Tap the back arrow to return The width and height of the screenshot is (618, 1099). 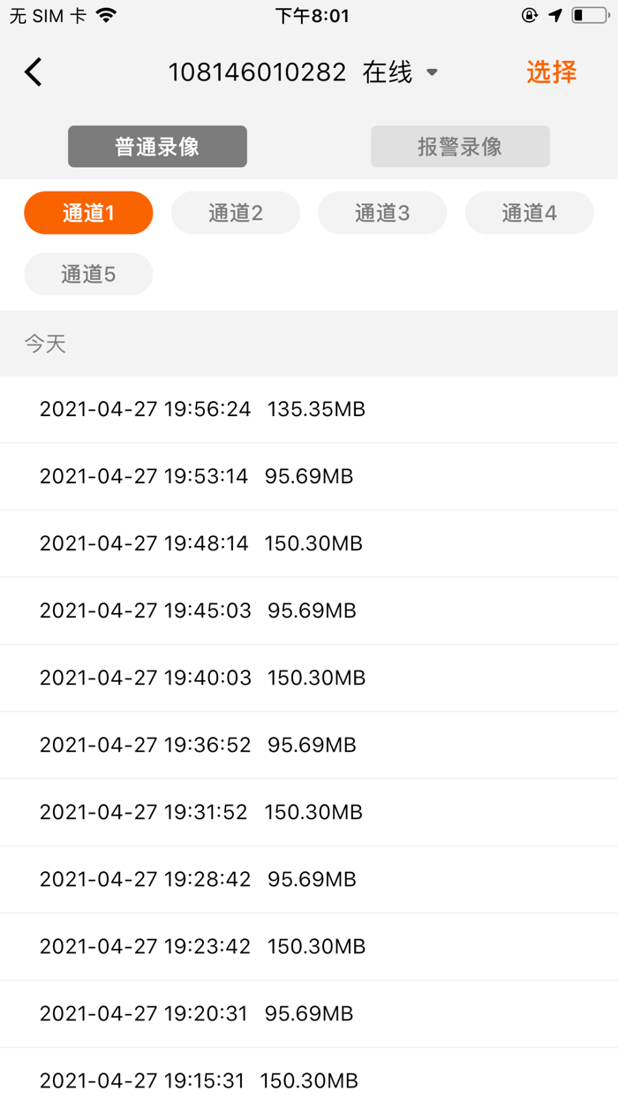point(33,72)
